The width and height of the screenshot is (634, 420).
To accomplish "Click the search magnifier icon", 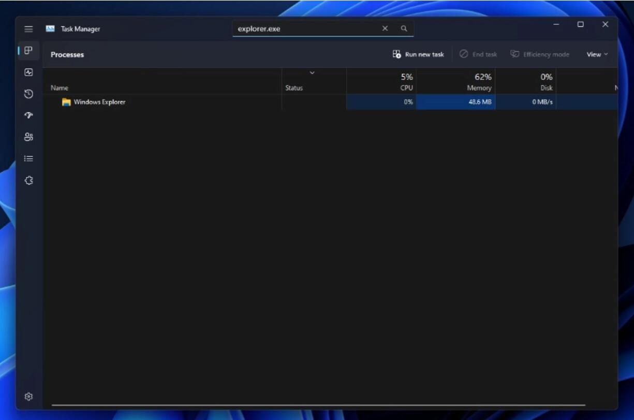I will point(404,28).
